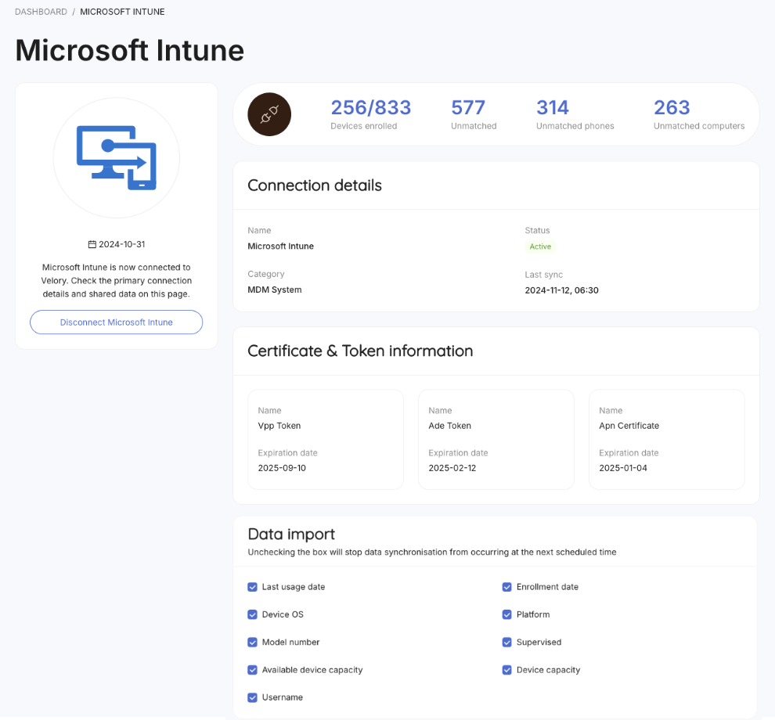Image resolution: width=775 pixels, height=720 pixels.
Task: Disable the Supervised checkbox
Action: pyautogui.click(x=507, y=642)
